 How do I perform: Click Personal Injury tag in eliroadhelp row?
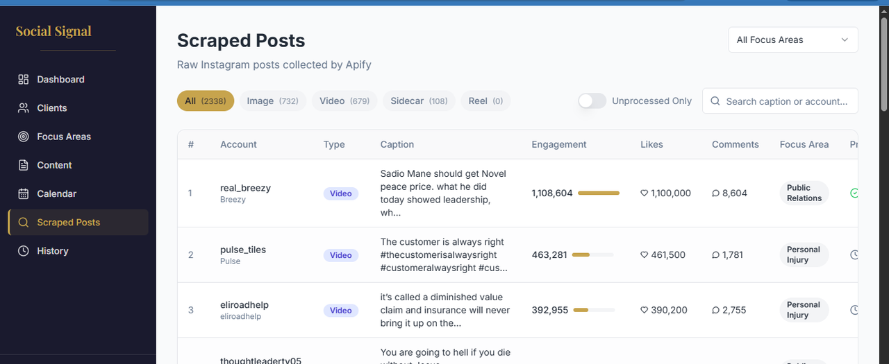[804, 310]
